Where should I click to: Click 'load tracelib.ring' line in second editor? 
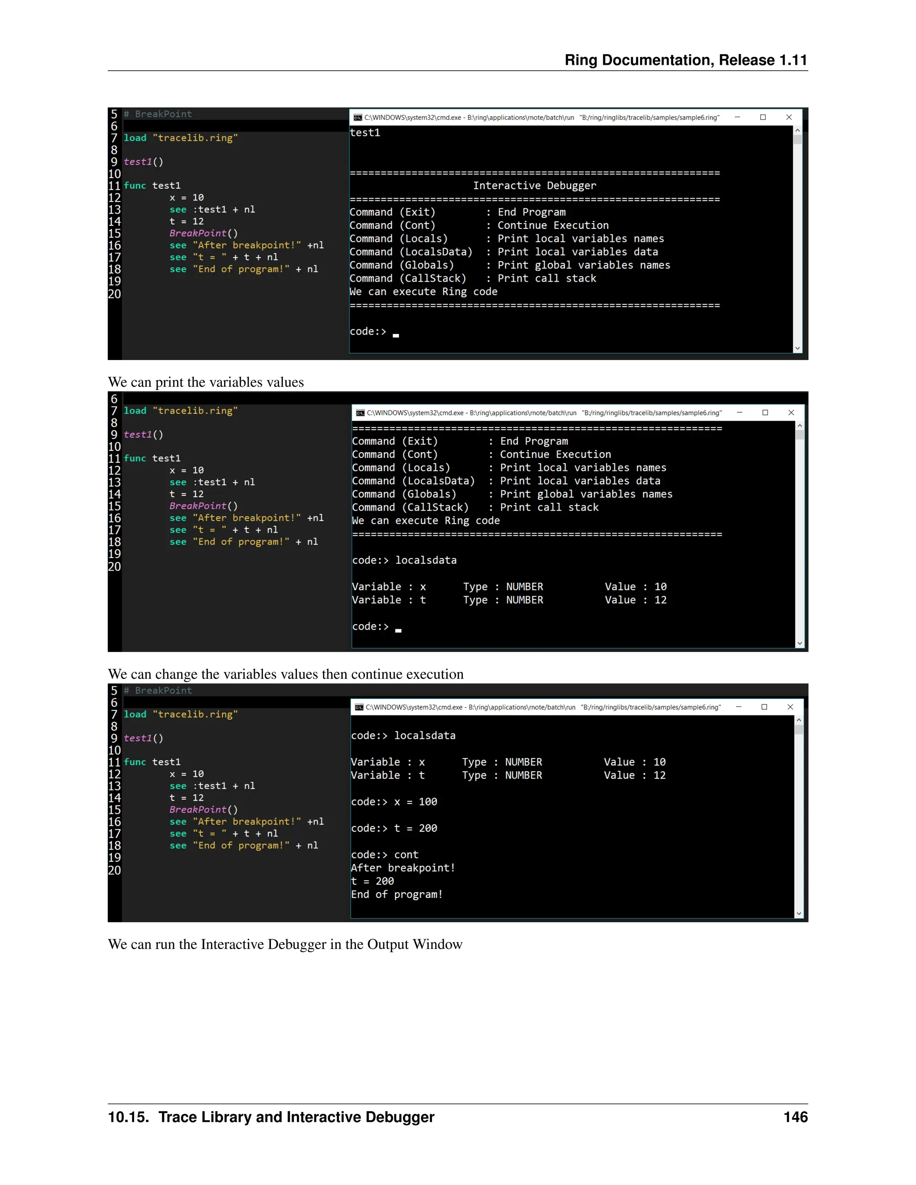click(181, 411)
